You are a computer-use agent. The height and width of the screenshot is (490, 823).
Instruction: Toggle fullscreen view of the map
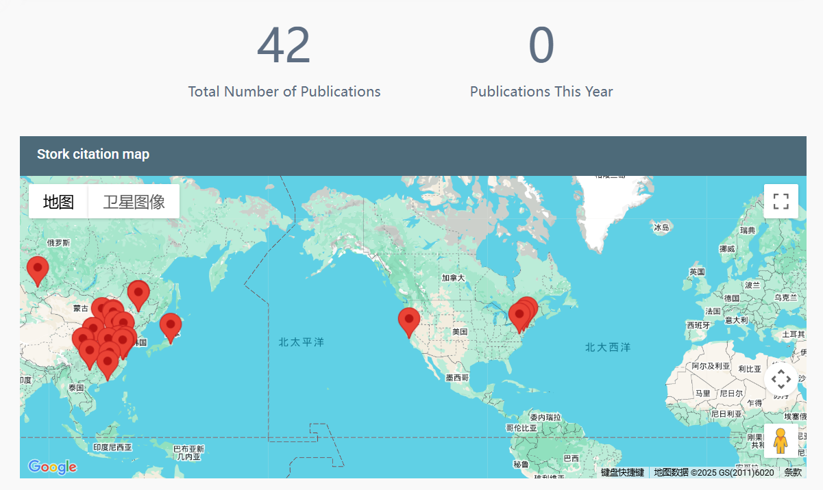click(781, 201)
